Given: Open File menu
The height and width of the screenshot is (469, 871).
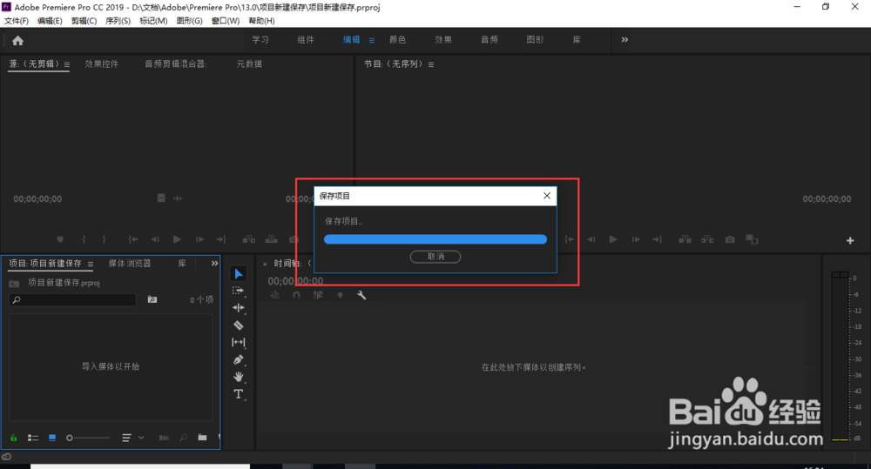Looking at the screenshot, I should (16, 21).
